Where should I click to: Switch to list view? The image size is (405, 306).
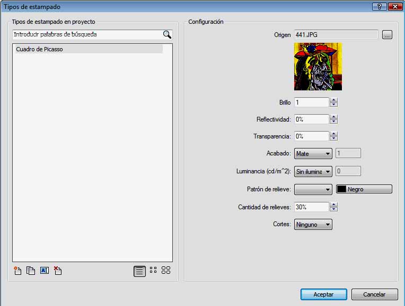(x=139, y=271)
